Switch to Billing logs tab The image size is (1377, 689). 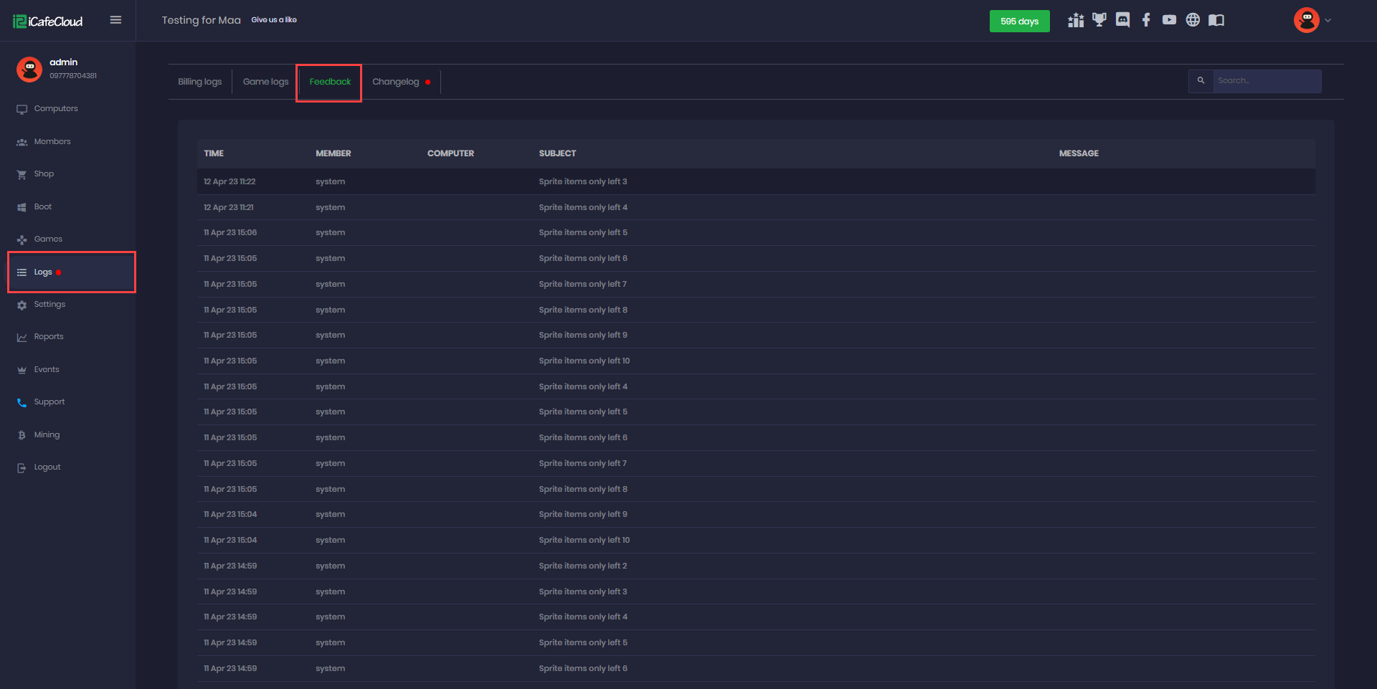199,82
